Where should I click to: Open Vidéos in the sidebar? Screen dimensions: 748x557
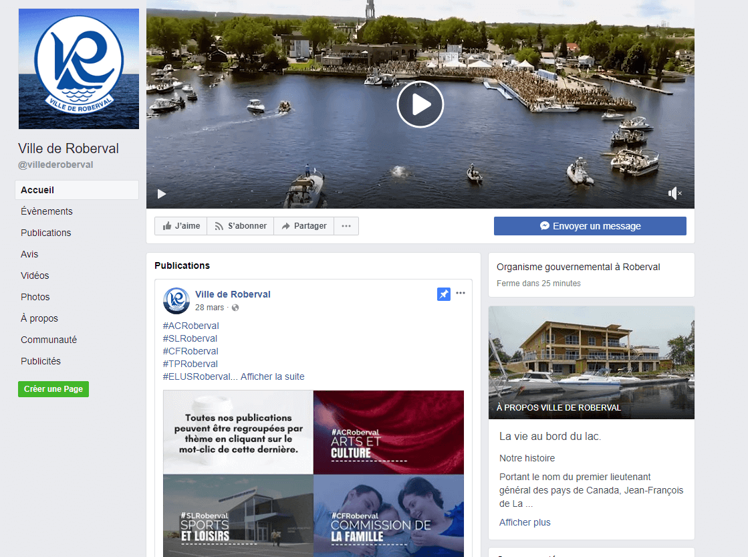35,275
